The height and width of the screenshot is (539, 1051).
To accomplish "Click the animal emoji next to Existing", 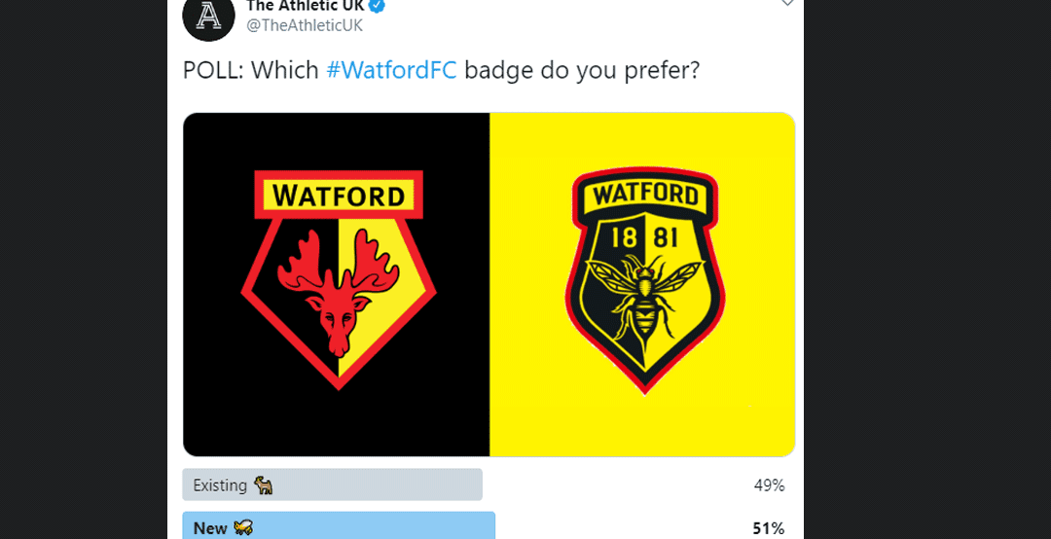I will tap(263, 485).
